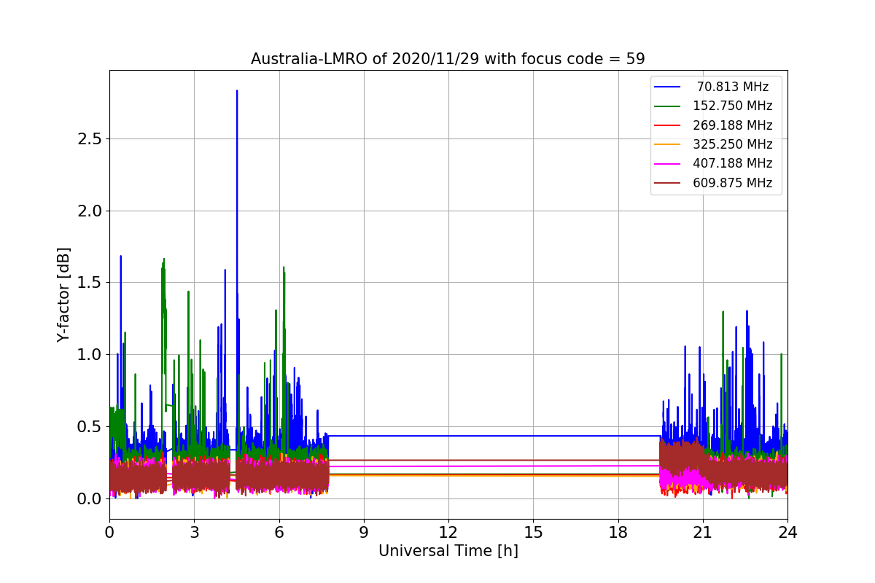The height and width of the screenshot is (583, 875).
Task: Click the 18 hour tick on x-axis
Action: (618, 533)
